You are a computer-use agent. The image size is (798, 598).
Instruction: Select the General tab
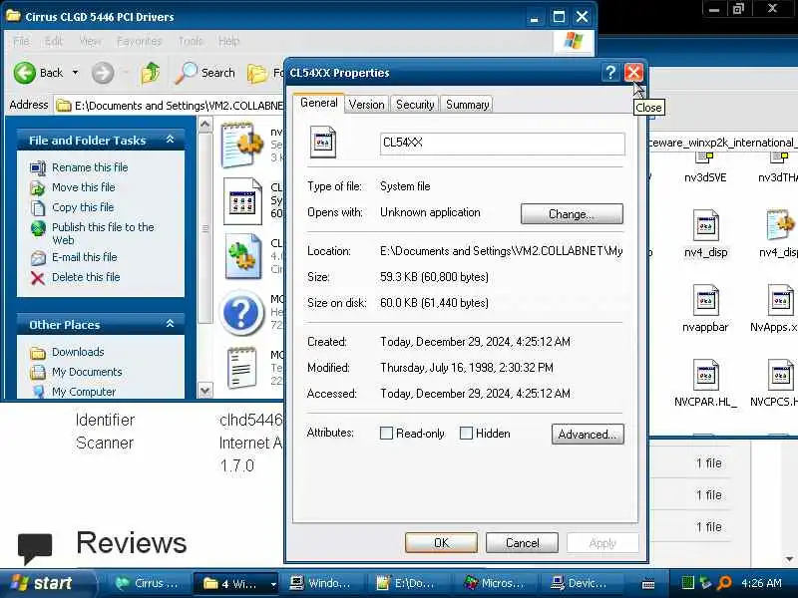point(318,103)
